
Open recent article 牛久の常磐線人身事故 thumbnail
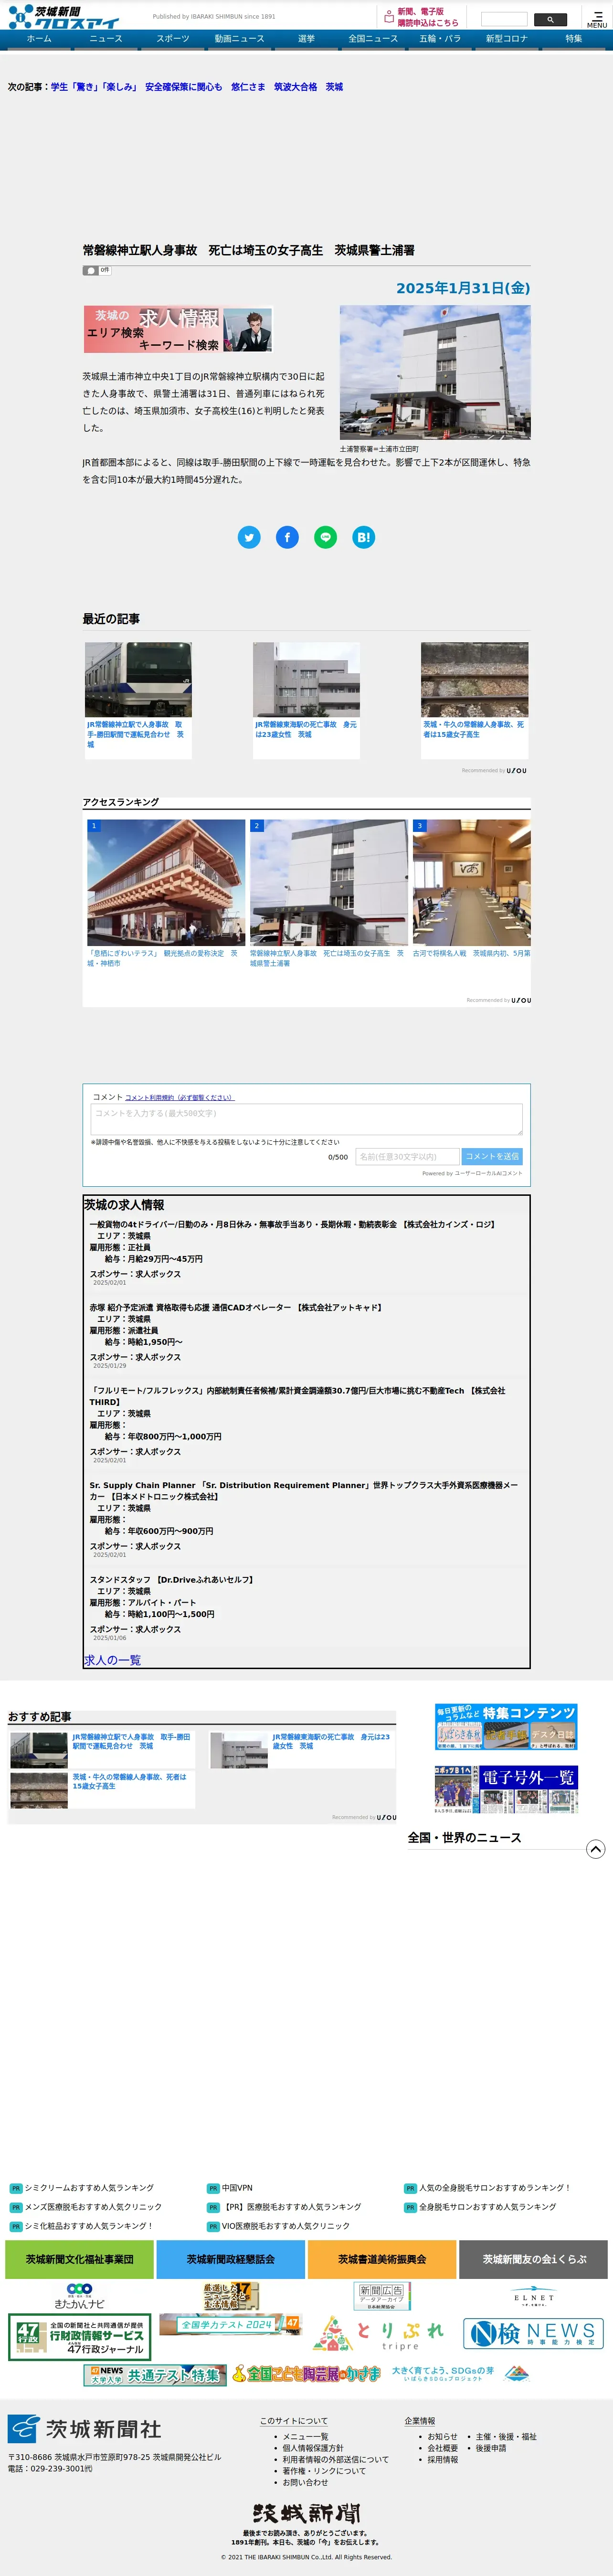[x=474, y=680]
